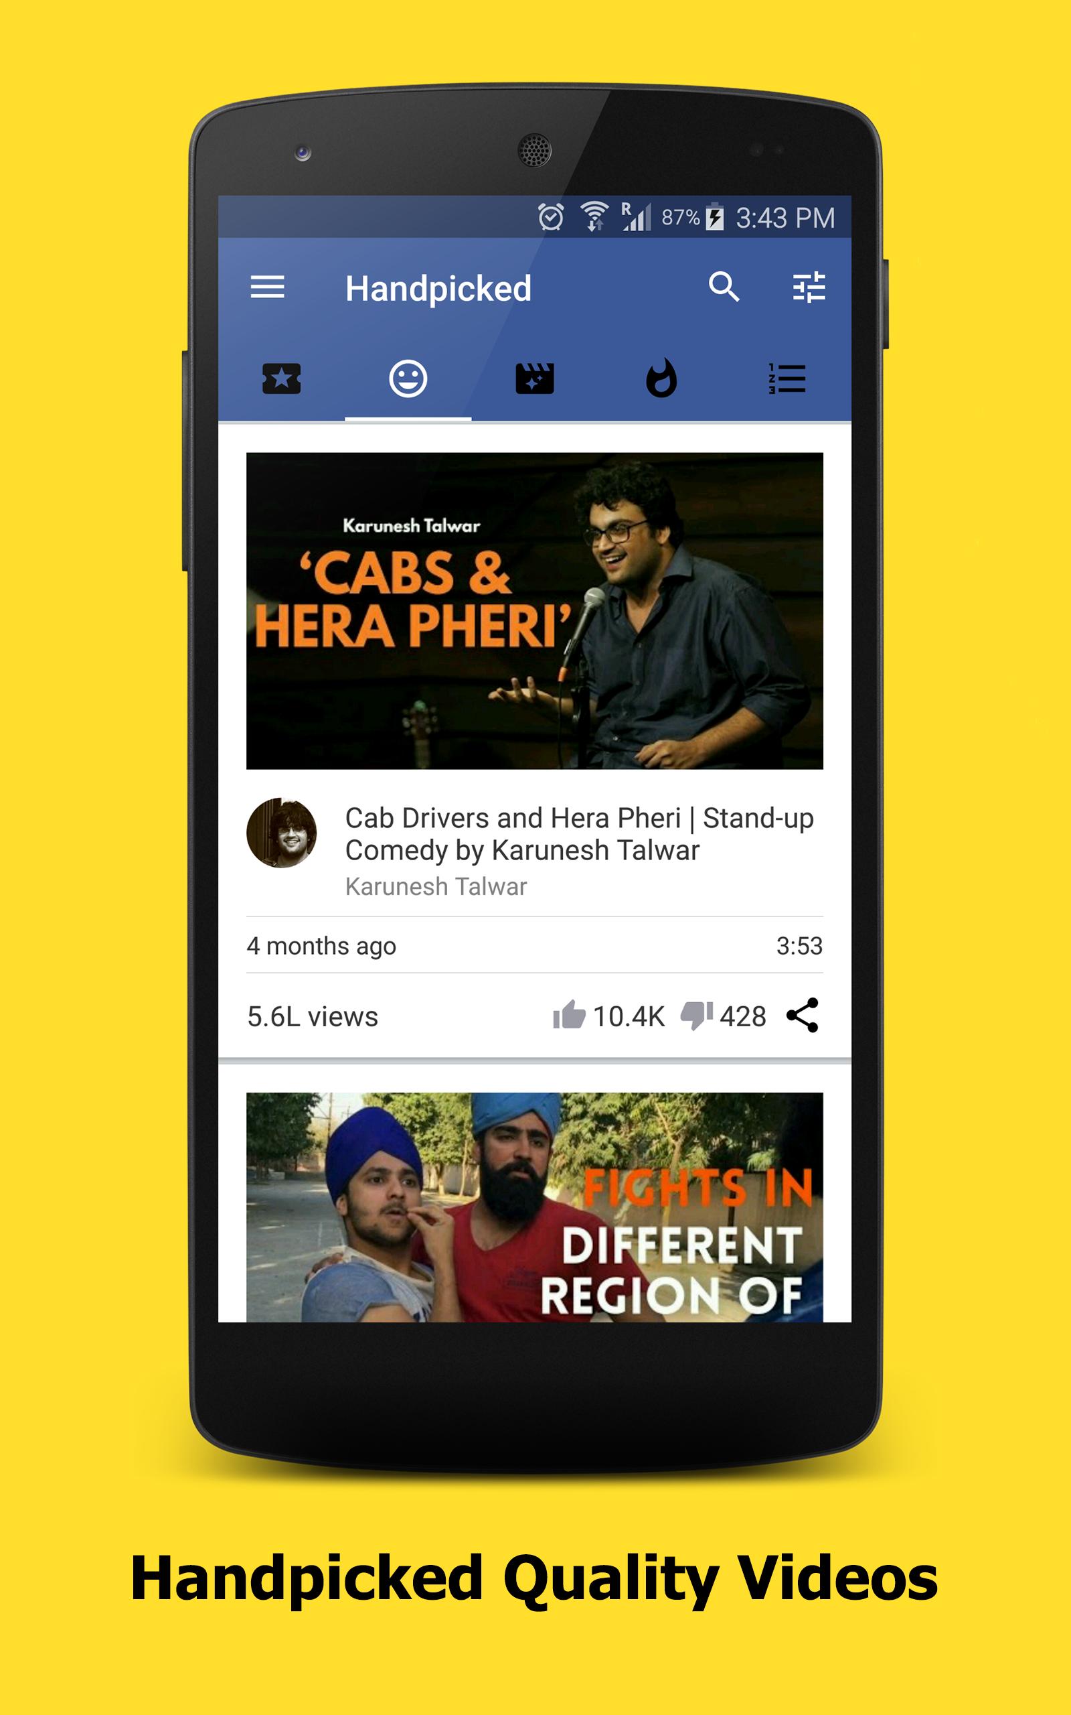The width and height of the screenshot is (1071, 1715).
Task: Select the smiley face comedy tab
Action: point(408,379)
